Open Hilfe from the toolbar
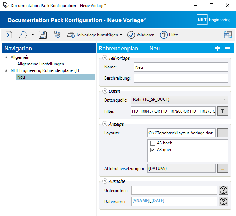Image resolution: width=236 pixels, height=216 pixels. [x=169, y=35]
